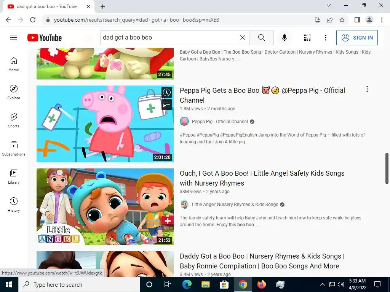Reload the current page

point(33,20)
